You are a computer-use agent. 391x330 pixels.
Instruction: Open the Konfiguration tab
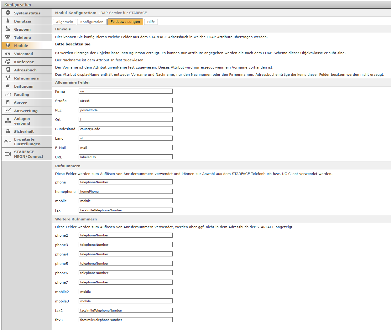[92, 22]
